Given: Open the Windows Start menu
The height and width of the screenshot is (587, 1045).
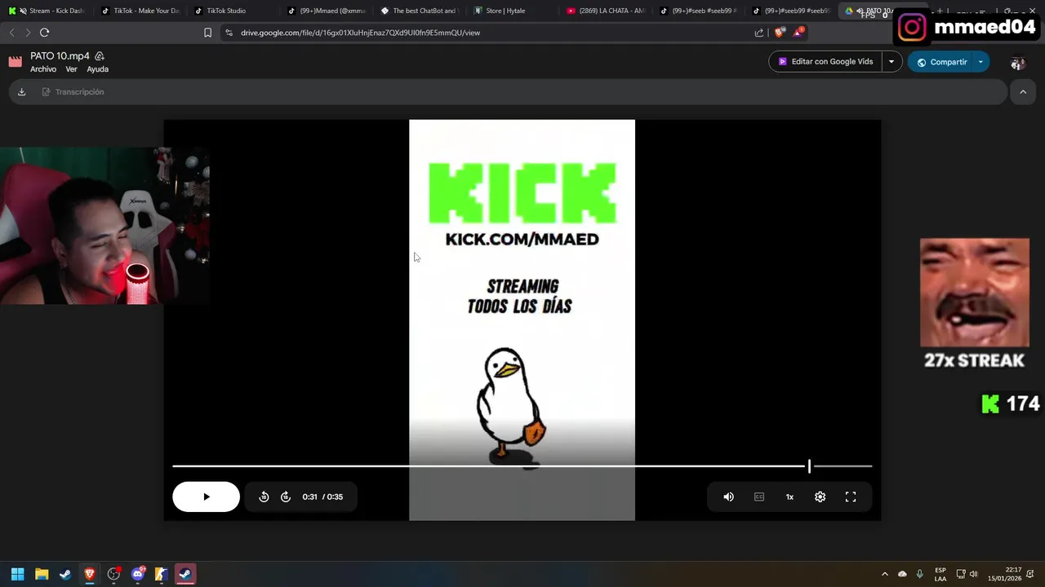Looking at the screenshot, I should [x=17, y=574].
